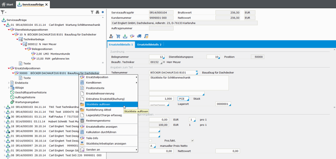Click the technician person toolbar icon
This screenshot has width=336, height=159.
(x=111, y=36)
